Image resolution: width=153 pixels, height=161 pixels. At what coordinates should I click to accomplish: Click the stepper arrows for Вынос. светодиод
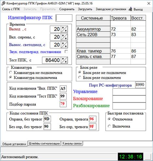pyautogui.click(x=64, y=45)
